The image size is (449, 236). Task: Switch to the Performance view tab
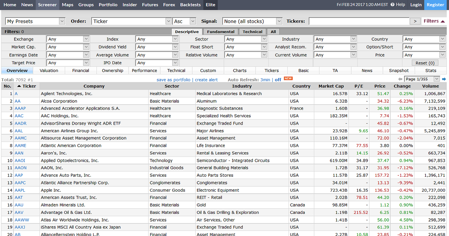(x=144, y=70)
